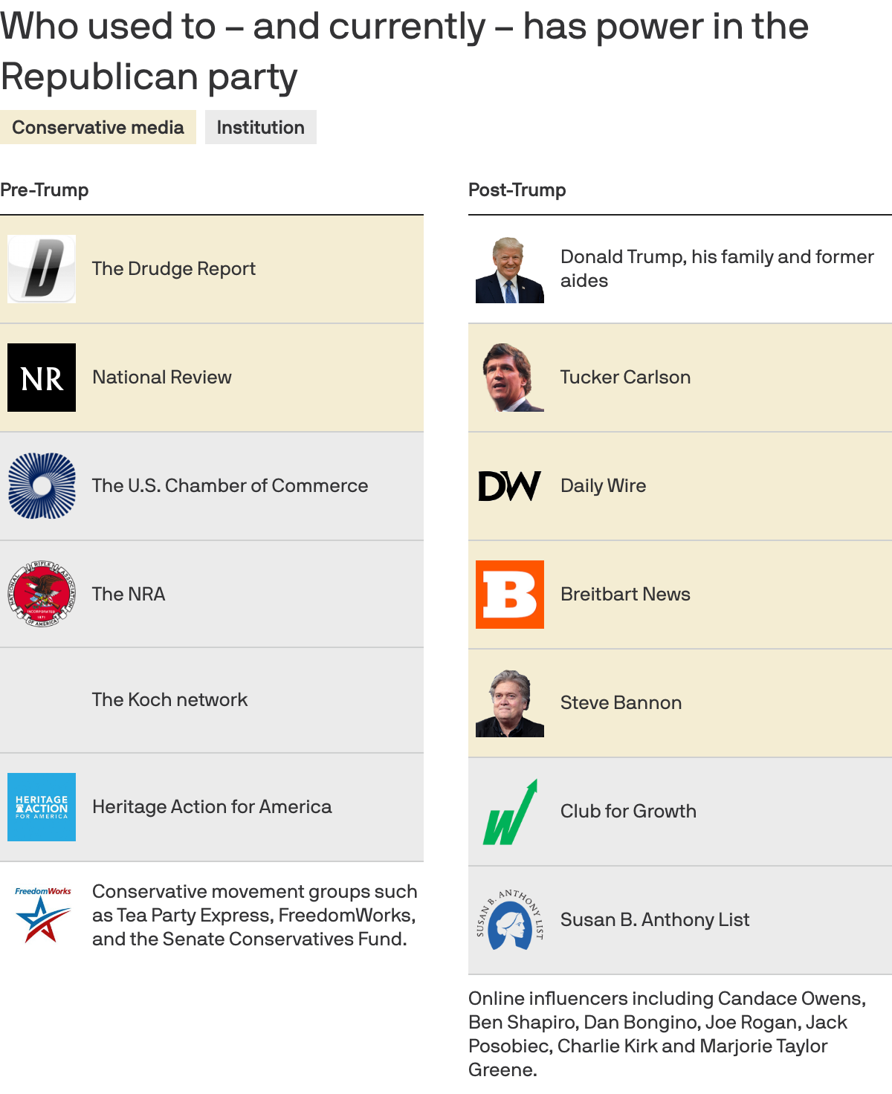Viewport: 892px width, 1094px height.
Task: Click the orange Breitbart B logo
Action: tap(510, 595)
